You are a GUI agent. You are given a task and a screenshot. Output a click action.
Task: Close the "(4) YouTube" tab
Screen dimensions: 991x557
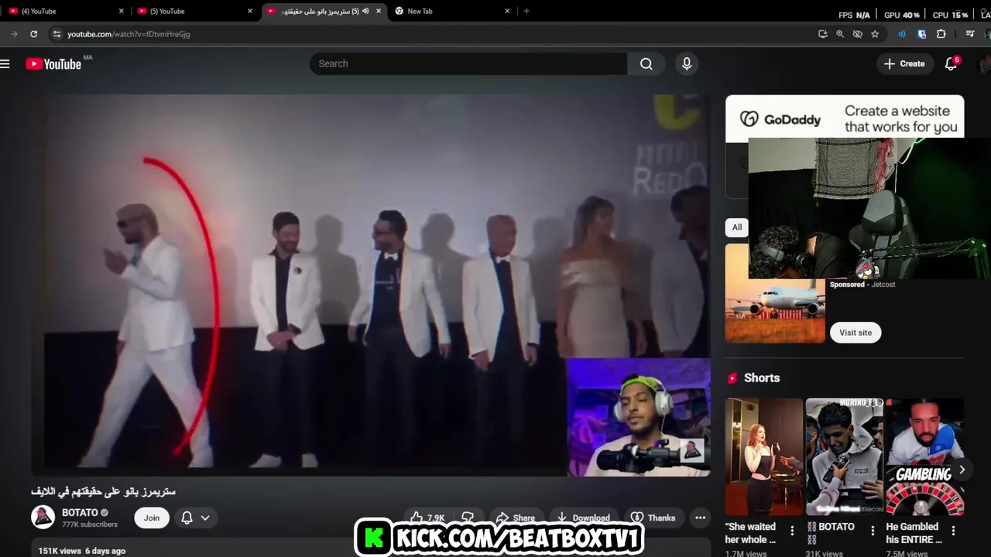click(122, 11)
